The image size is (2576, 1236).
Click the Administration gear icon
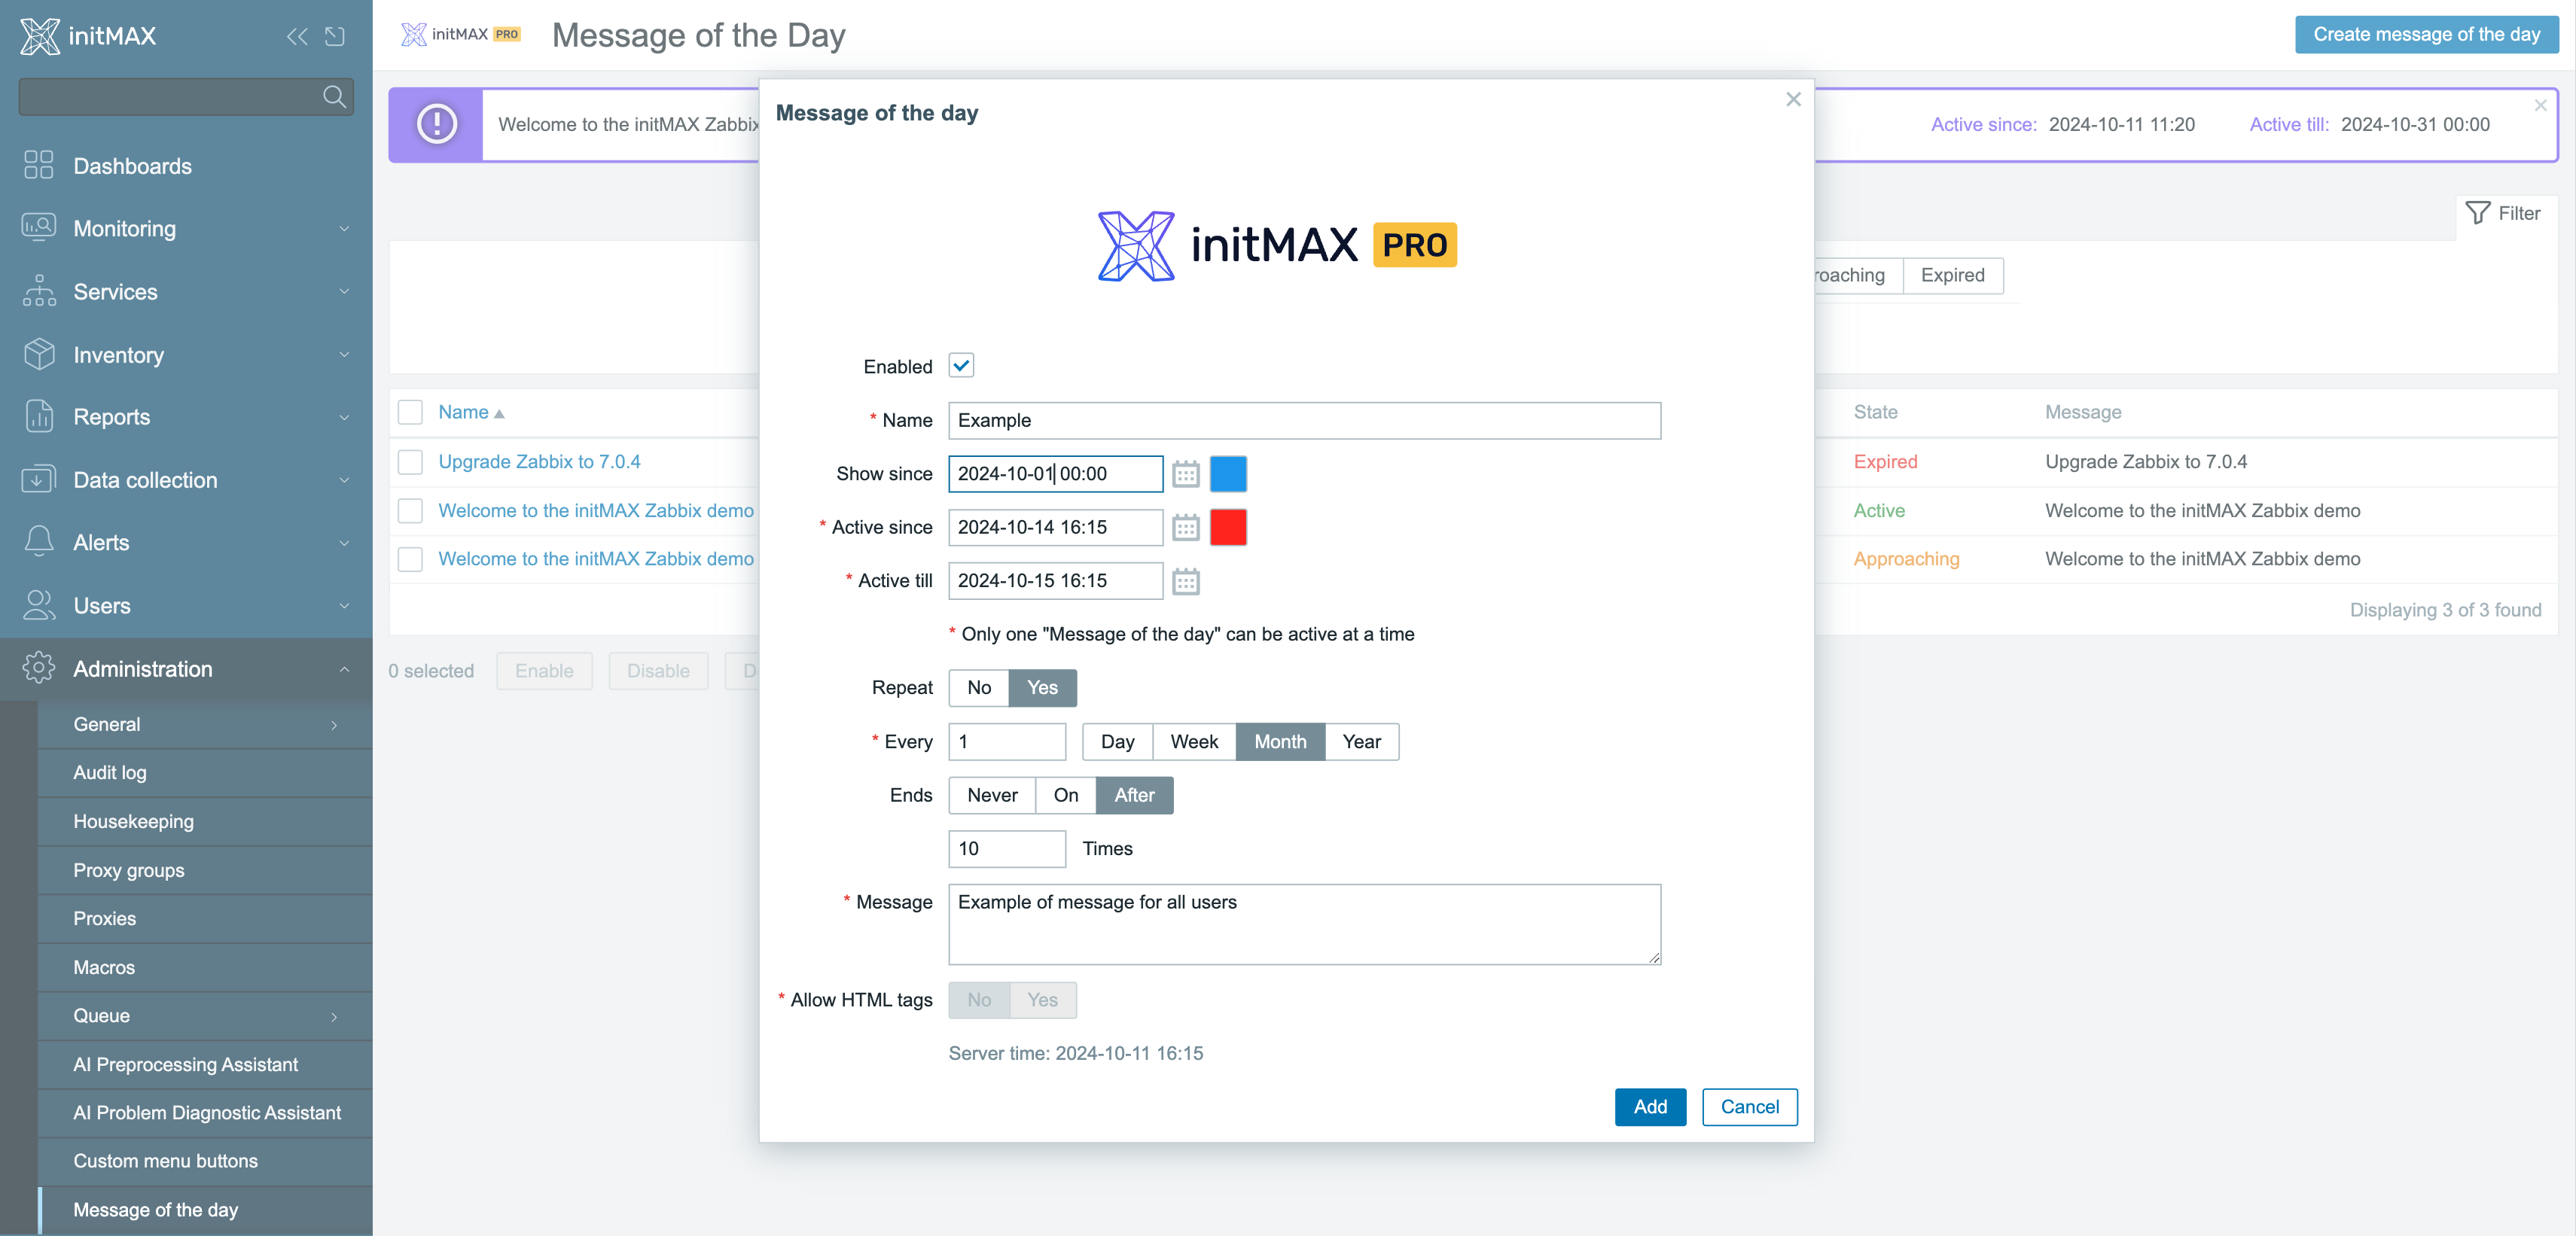coord(39,668)
